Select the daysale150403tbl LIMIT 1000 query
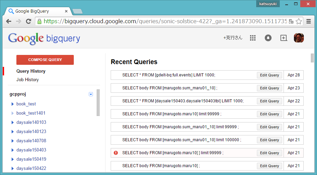 [x=183, y=101]
